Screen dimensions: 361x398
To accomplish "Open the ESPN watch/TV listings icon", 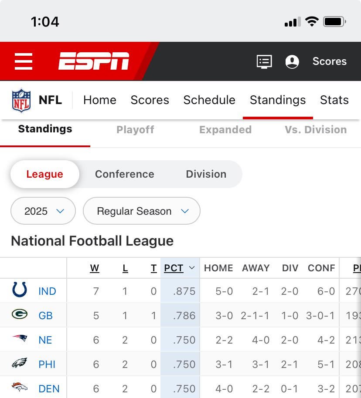I will pos(264,61).
